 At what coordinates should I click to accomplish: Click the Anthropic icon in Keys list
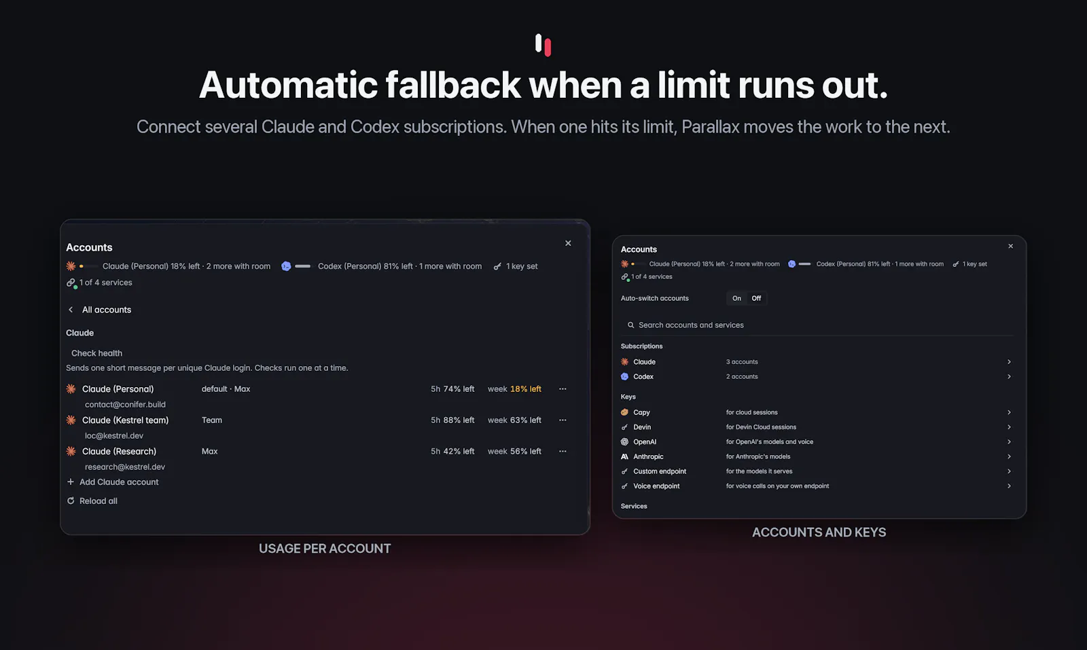624,457
